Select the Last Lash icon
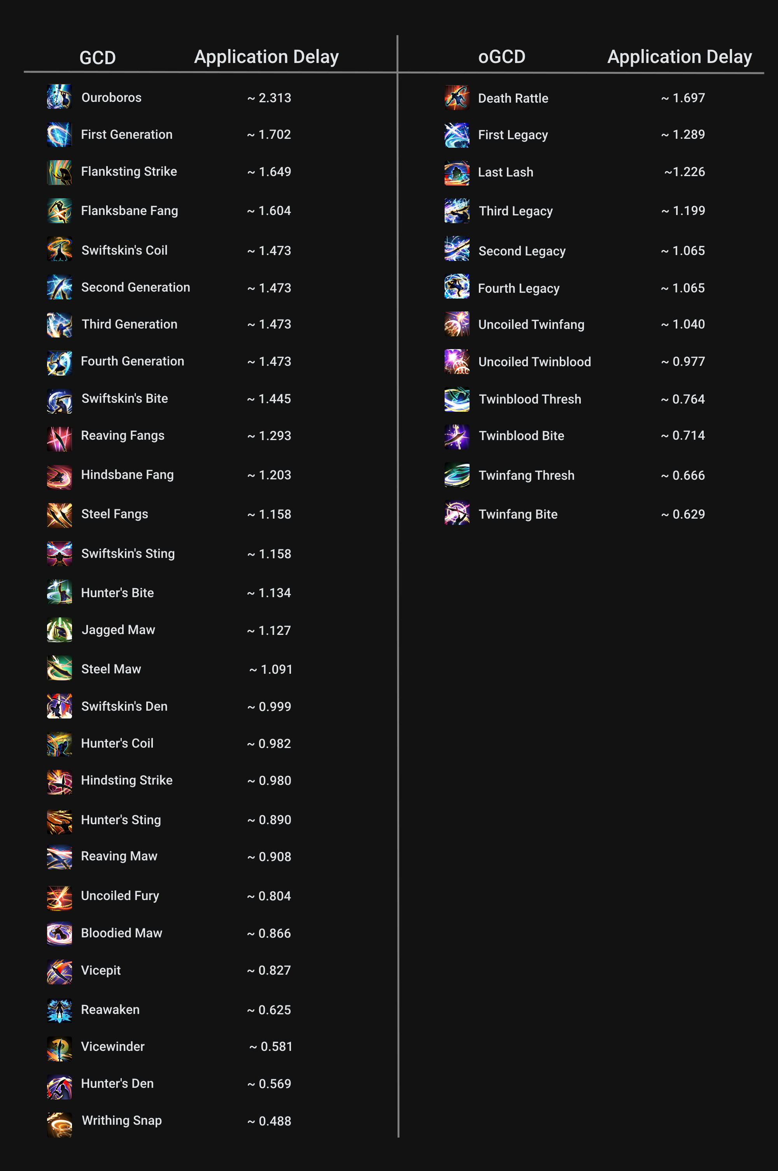778x1171 pixels. [457, 173]
